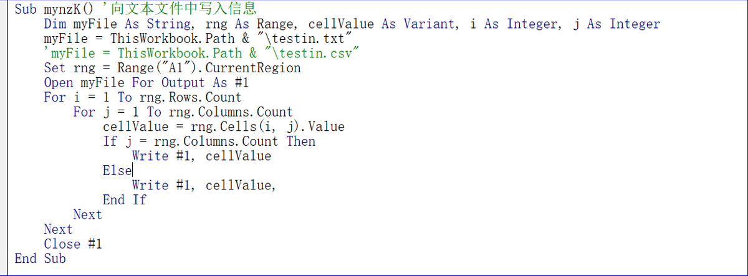Click the End Sub line
Viewport: 748px width, 276px height.
(40, 259)
